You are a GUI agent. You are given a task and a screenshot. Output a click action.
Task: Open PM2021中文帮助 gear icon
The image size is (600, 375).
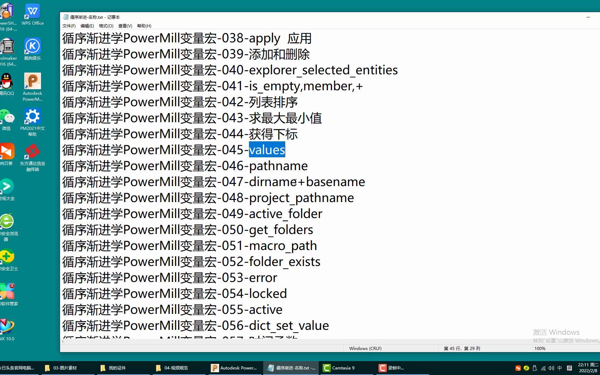[x=33, y=122]
